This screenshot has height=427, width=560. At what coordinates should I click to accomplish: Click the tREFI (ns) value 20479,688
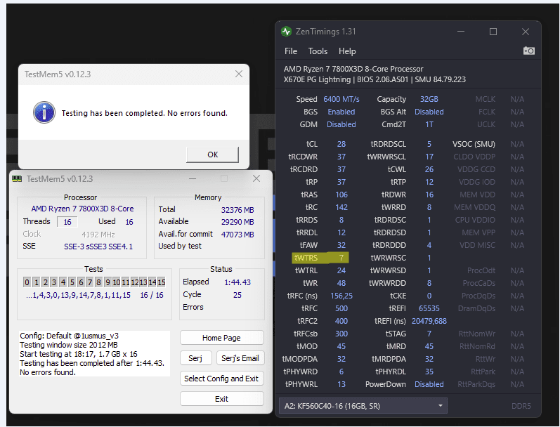[429, 322]
